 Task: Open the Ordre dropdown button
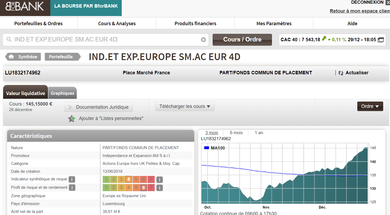pyautogui.click(x=370, y=106)
